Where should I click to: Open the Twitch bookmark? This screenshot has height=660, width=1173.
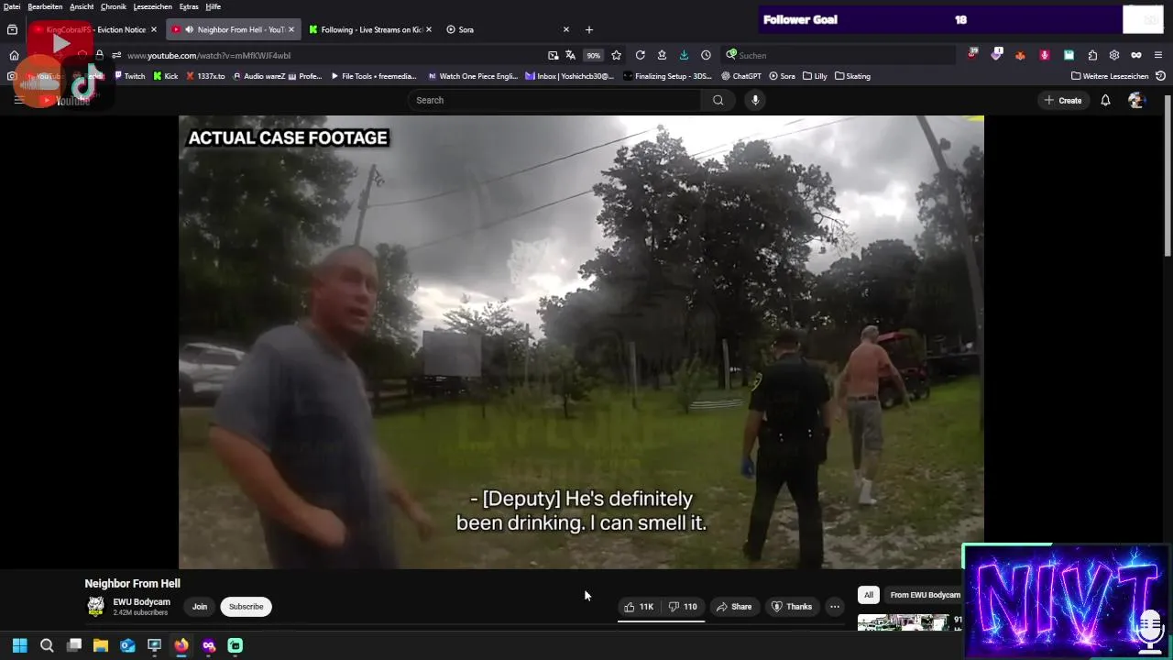pos(129,76)
